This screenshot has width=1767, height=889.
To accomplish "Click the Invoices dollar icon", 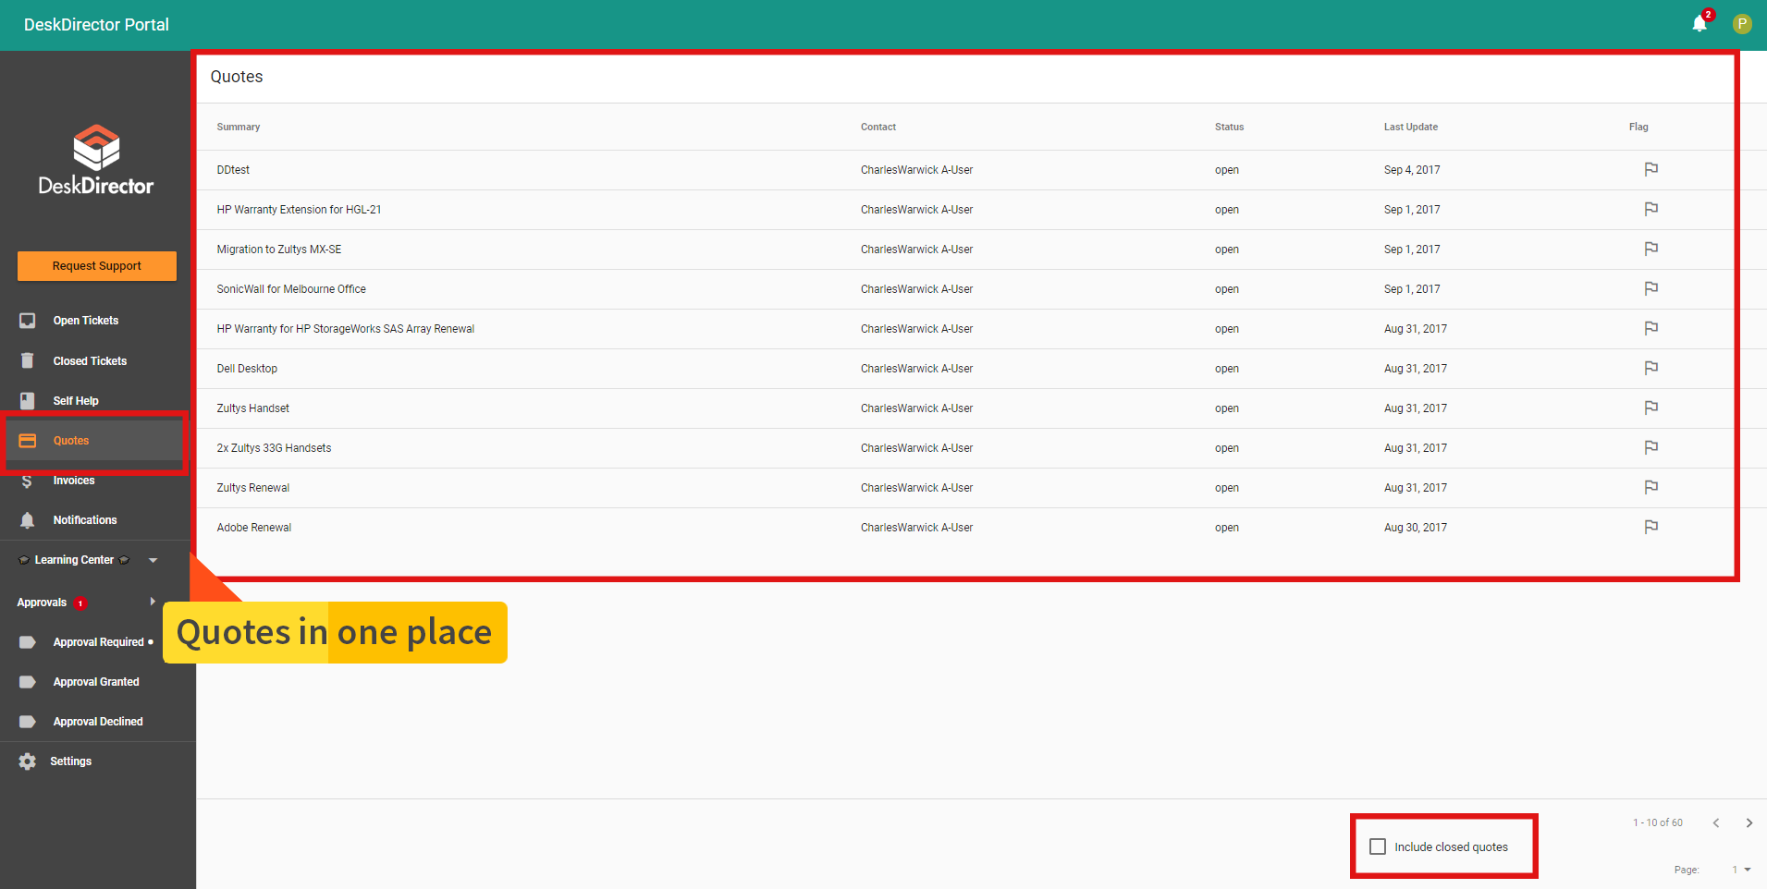I will [x=27, y=481].
